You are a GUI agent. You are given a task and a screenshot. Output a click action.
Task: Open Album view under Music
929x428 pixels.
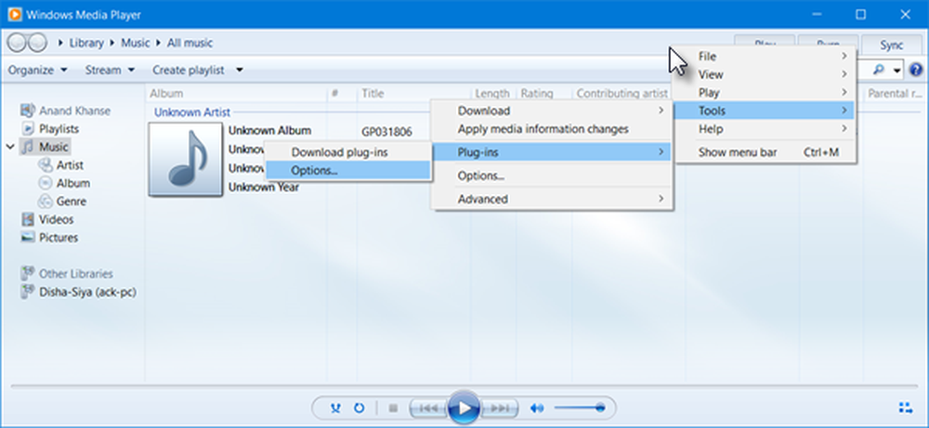point(73,184)
